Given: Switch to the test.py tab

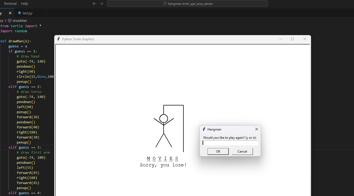Looking at the screenshot, I should 28,13.
